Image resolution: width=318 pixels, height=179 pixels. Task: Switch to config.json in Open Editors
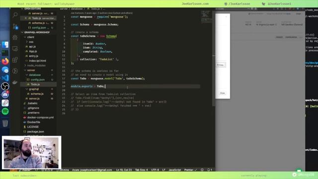pyautogui.click(x=38, y=28)
